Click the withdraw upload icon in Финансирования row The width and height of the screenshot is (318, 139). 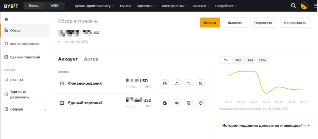[177, 83]
